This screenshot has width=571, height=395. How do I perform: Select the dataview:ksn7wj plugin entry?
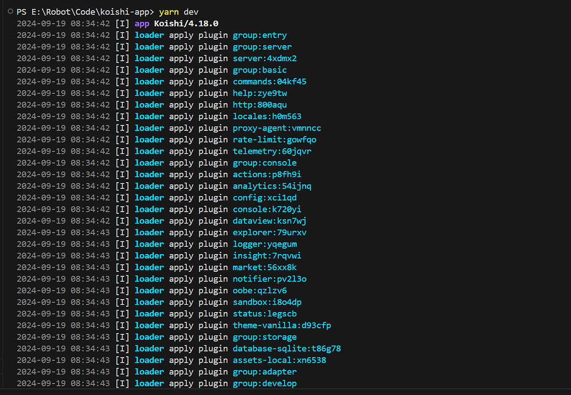[x=269, y=221]
